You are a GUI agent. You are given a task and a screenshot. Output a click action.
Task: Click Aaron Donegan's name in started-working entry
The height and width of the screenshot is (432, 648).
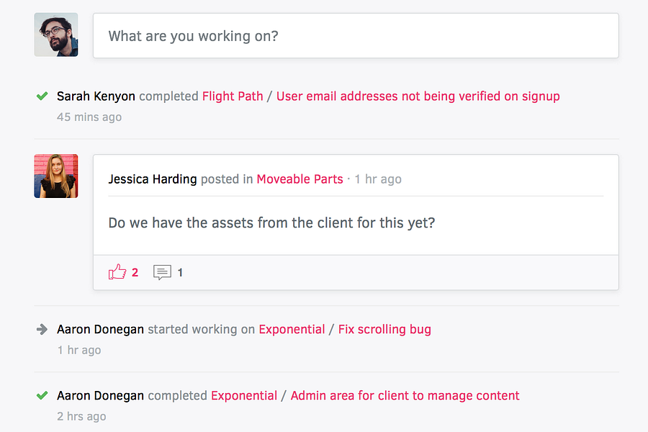(x=100, y=329)
